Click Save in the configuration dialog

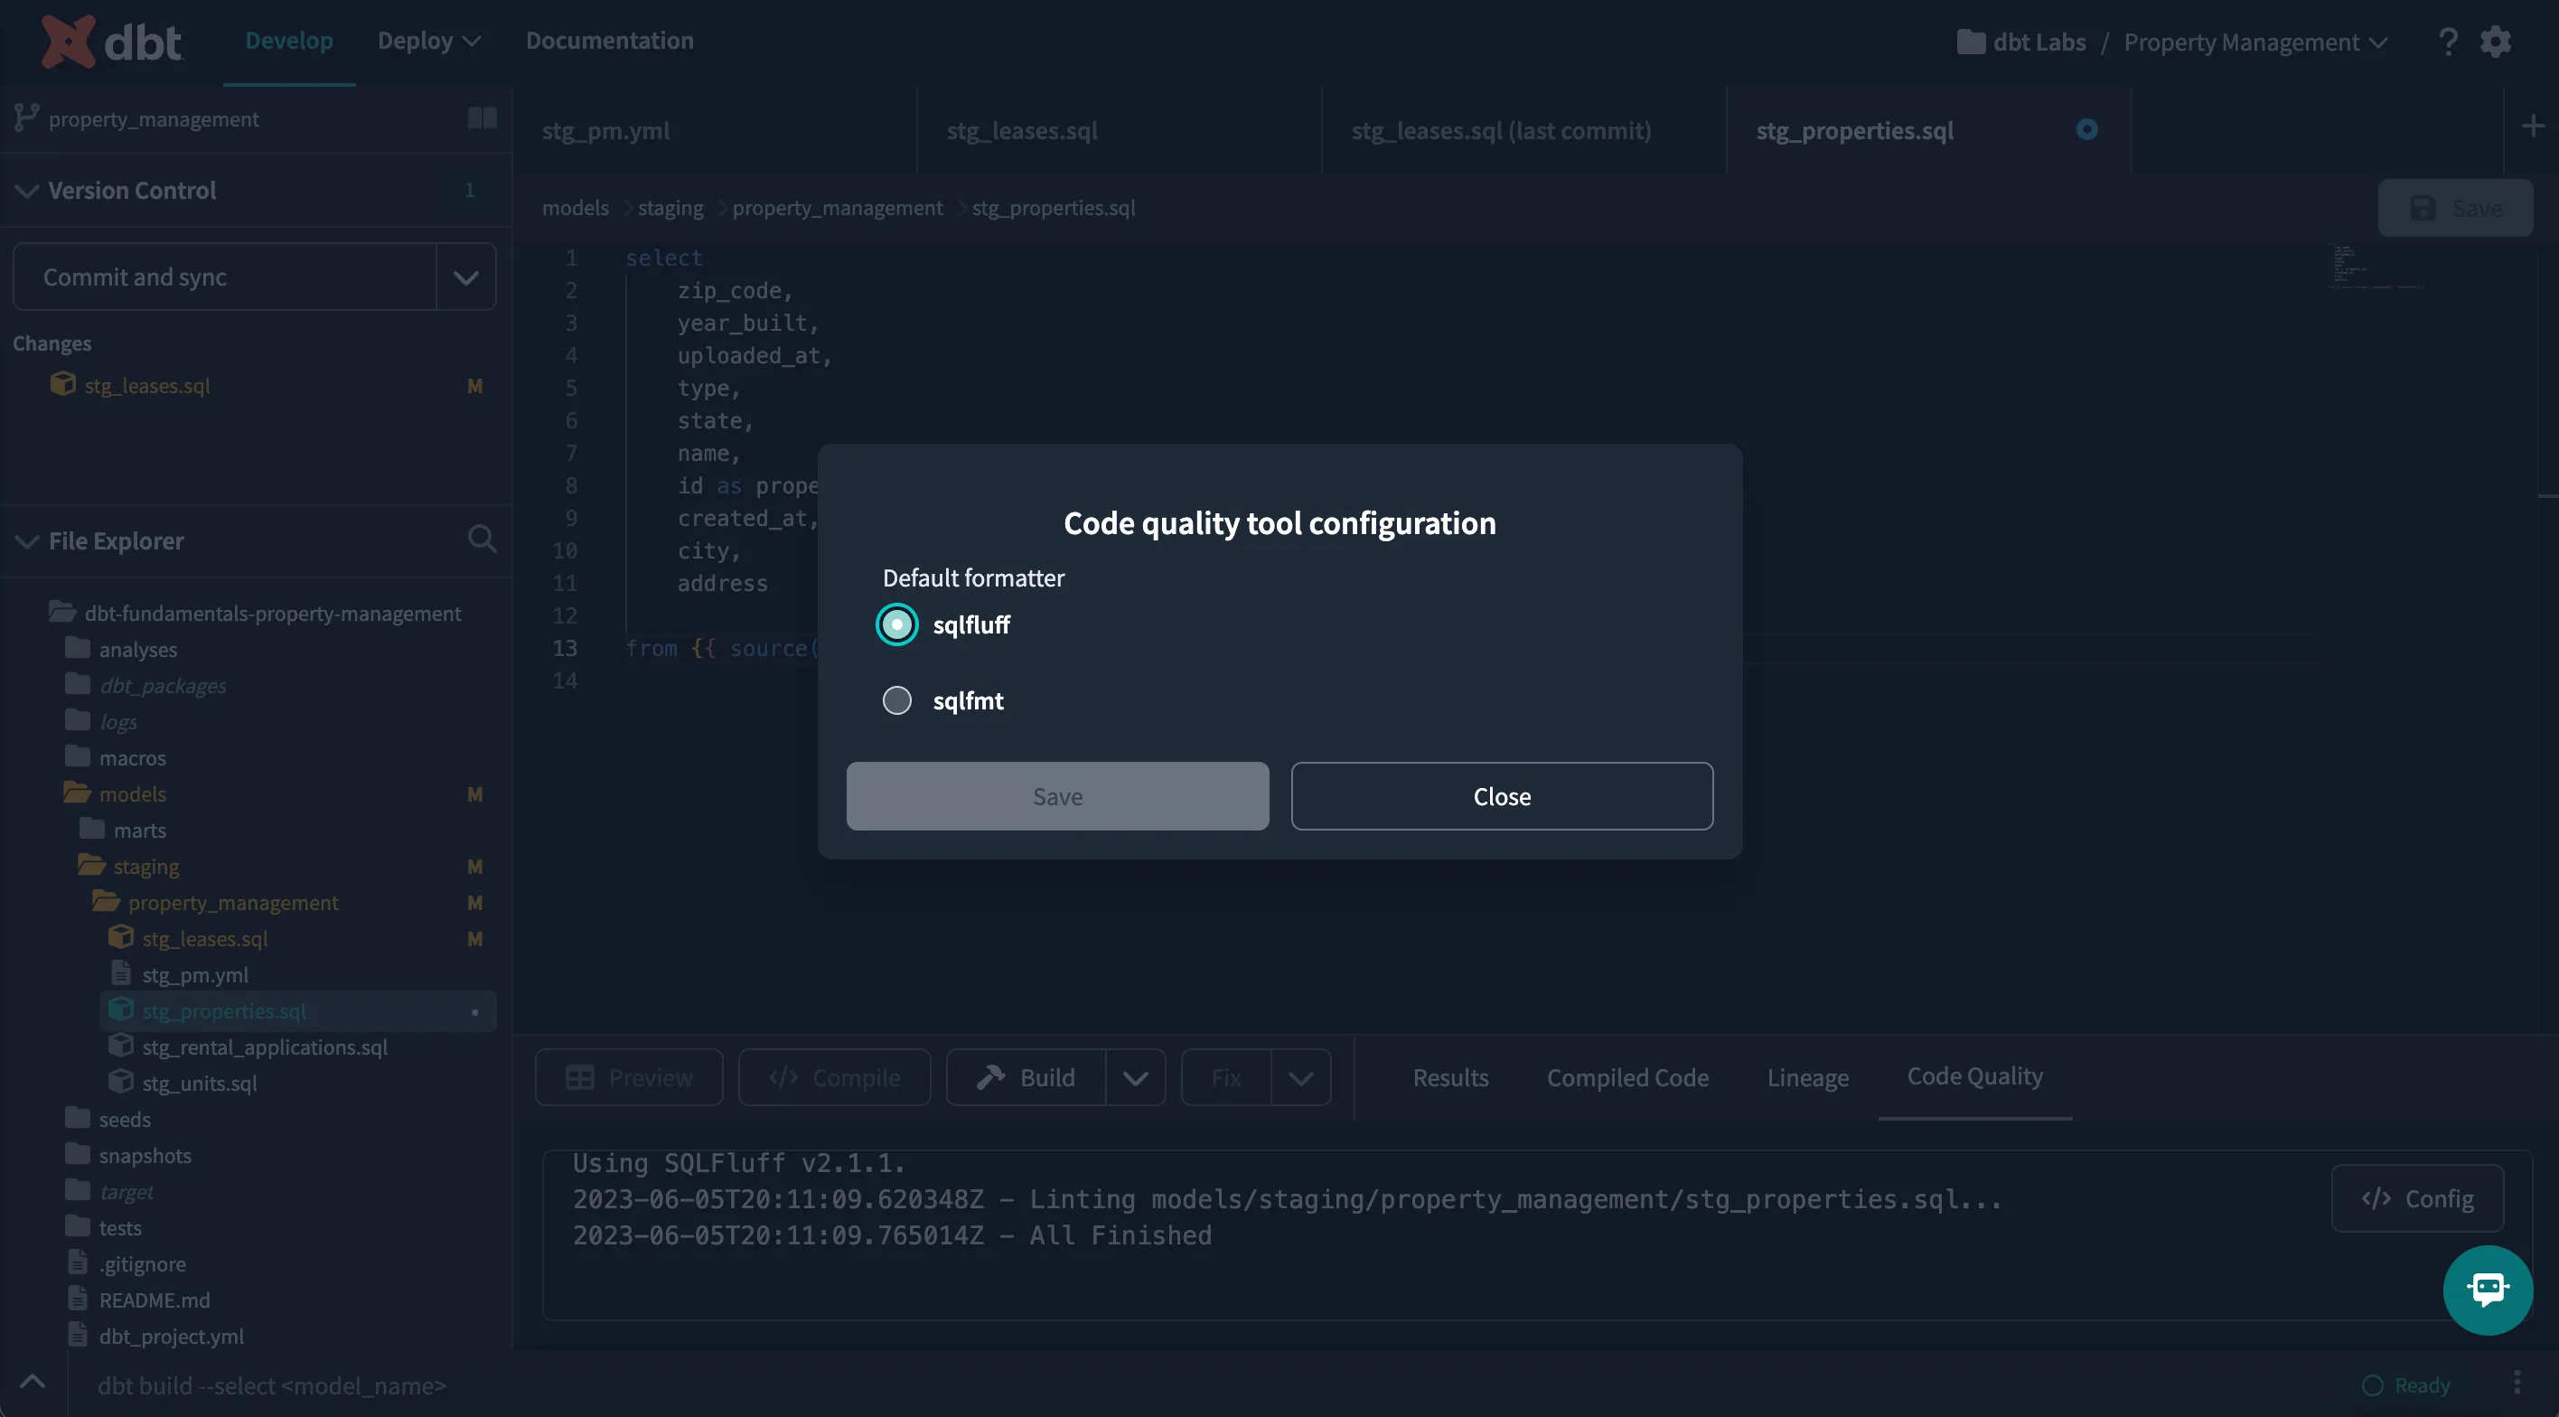(x=1057, y=796)
